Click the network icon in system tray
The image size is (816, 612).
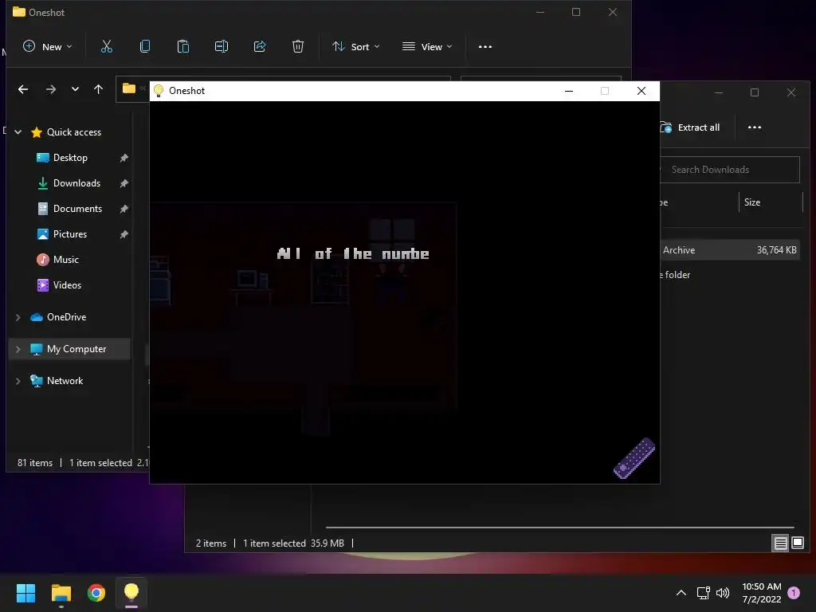(x=703, y=593)
